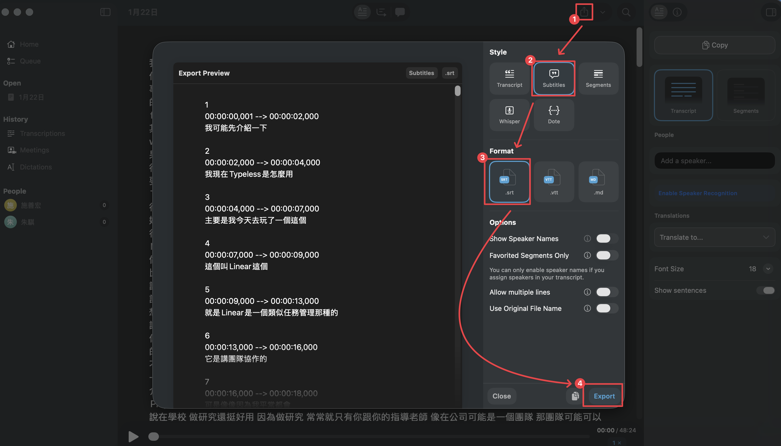Select the .md file format

(598, 182)
